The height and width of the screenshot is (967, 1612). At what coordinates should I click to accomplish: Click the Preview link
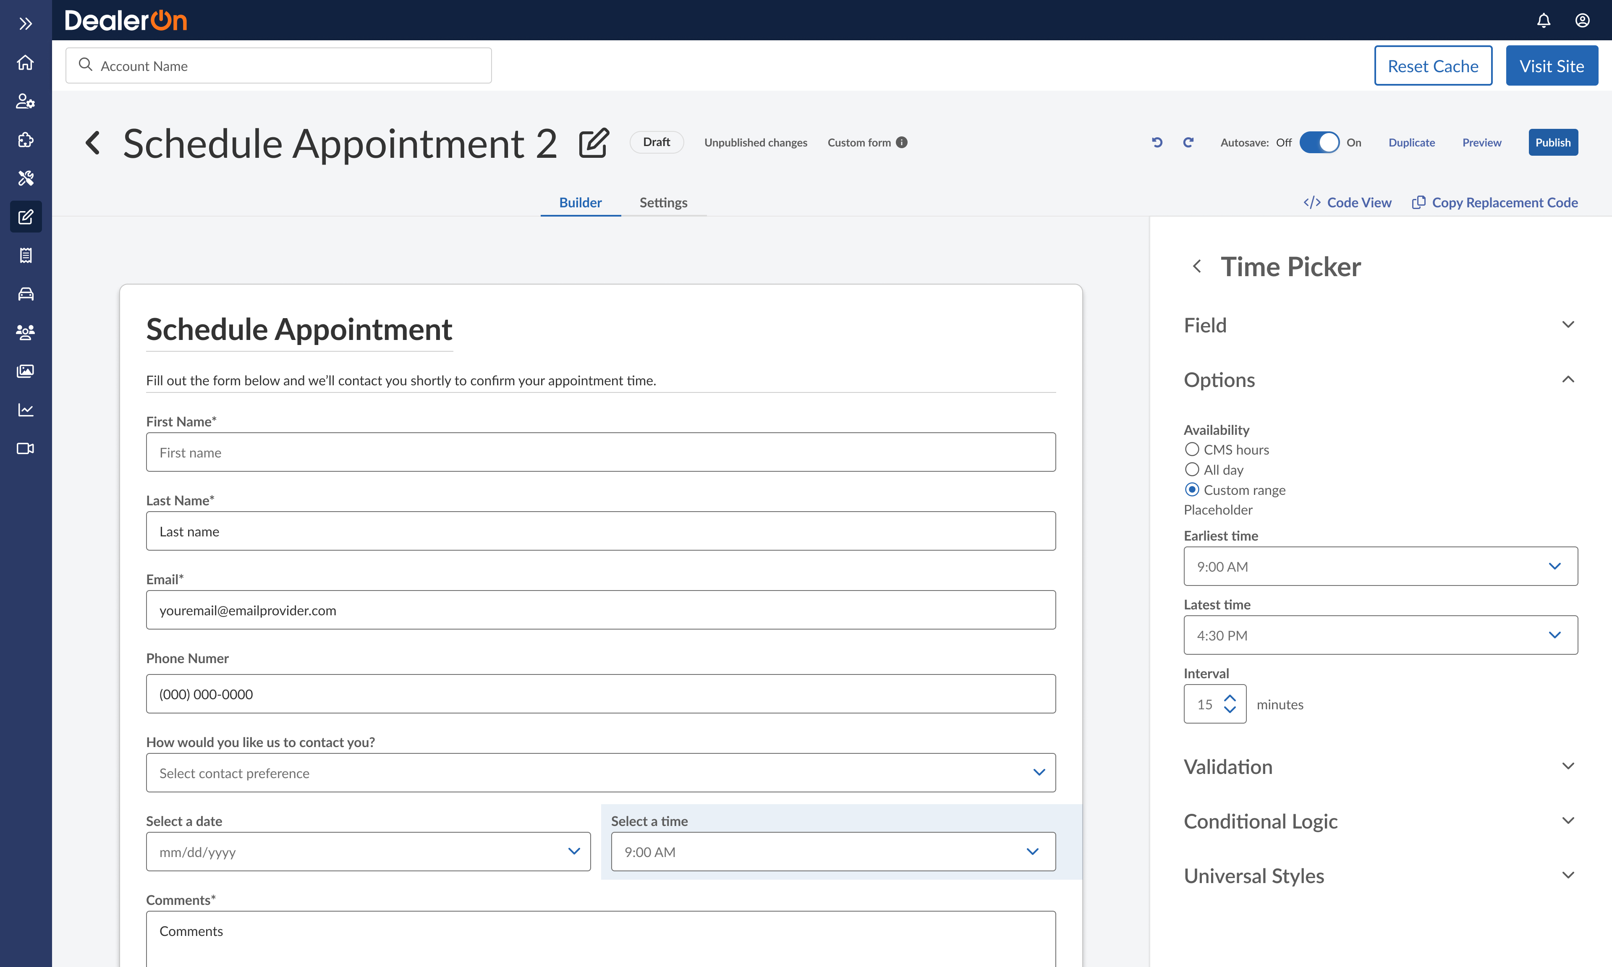pos(1482,142)
